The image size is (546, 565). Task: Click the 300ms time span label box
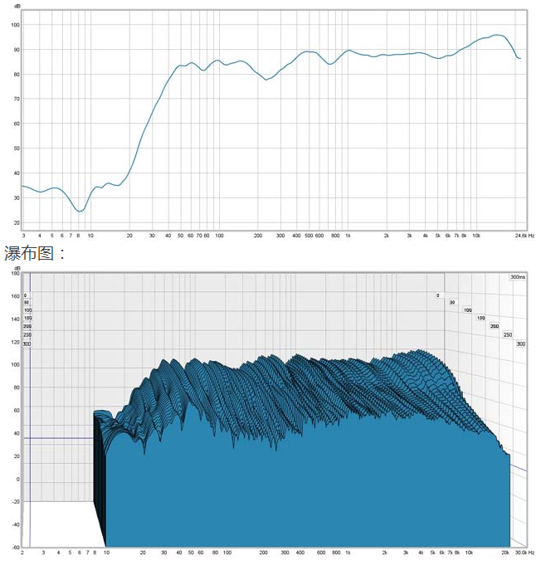point(518,277)
